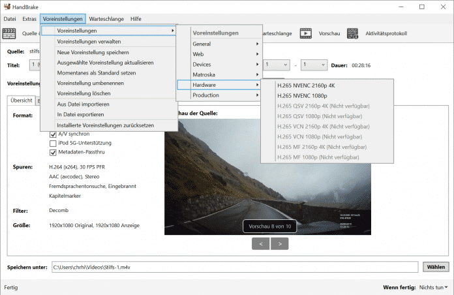Show previous preview with the < arrow
The width and height of the screenshot is (454, 295).
pyautogui.click(x=260, y=243)
